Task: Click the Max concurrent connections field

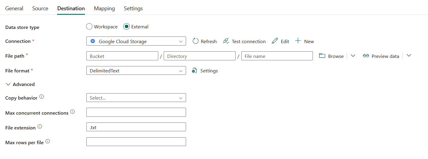Action: (x=136, y=112)
